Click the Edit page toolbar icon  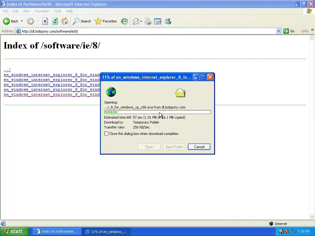point(157,21)
